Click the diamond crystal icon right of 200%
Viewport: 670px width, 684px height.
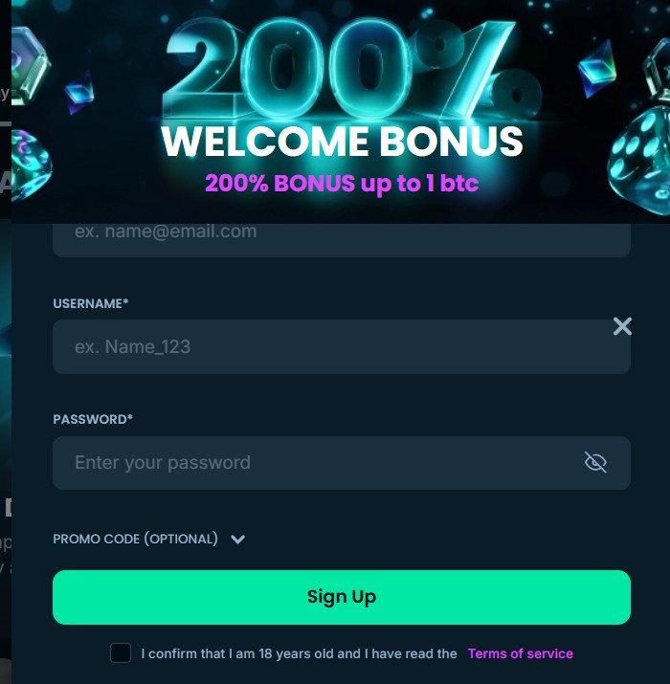point(597,68)
